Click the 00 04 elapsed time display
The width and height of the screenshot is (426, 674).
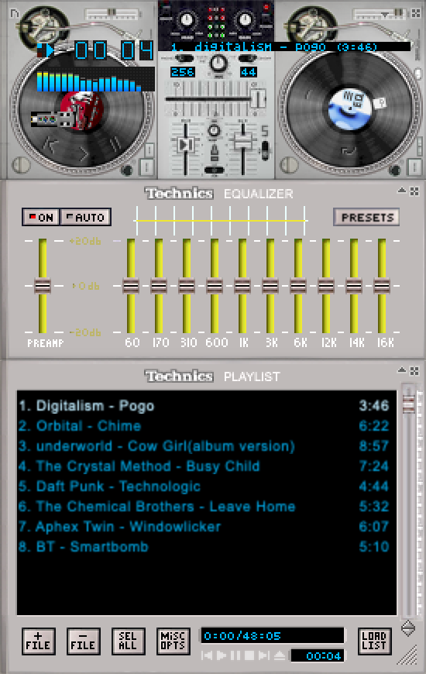115,50
